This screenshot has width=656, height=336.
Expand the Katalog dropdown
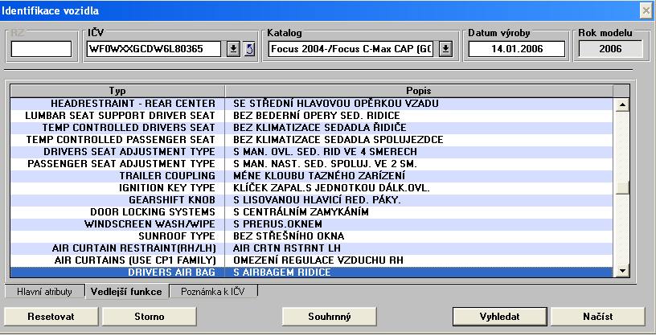(446, 49)
